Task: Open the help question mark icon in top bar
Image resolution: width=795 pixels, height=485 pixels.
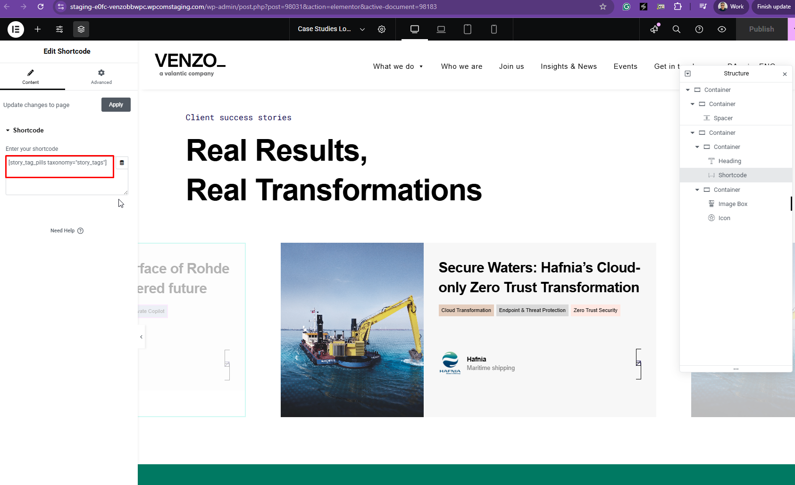Action: pyautogui.click(x=699, y=29)
